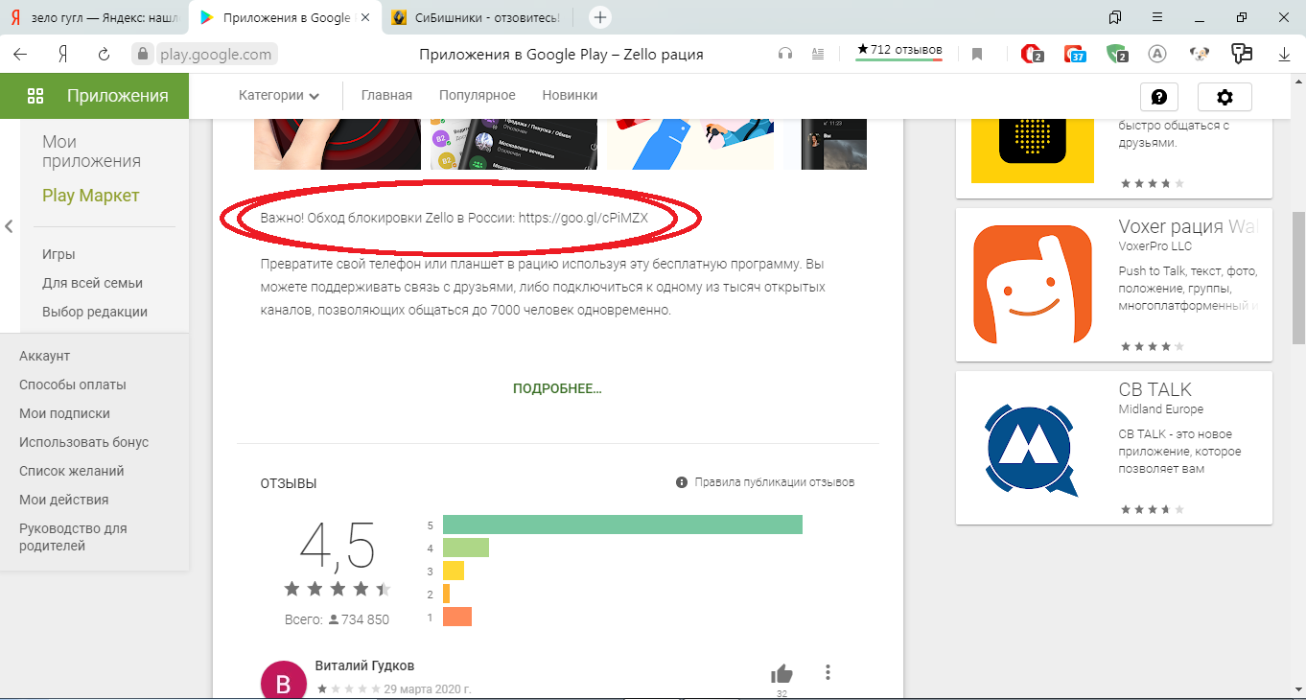Open browser downloads arrow icon

click(1285, 55)
